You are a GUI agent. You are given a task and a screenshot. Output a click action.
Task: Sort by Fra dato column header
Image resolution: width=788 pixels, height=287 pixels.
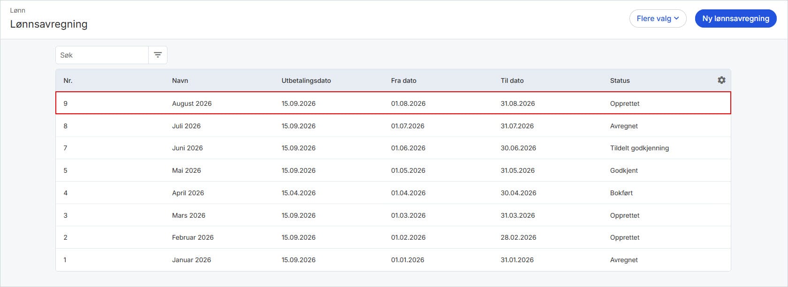pyautogui.click(x=404, y=81)
